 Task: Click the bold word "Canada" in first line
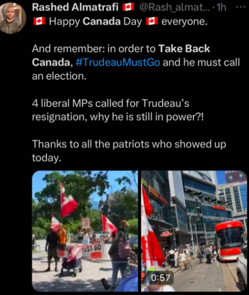(102, 21)
